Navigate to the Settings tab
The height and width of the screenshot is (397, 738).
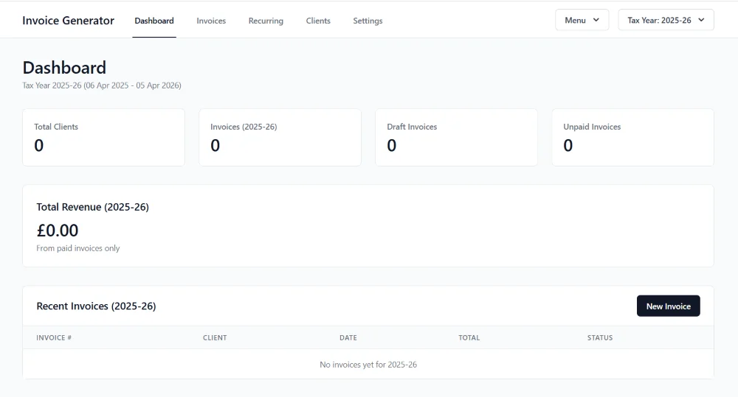pos(368,21)
